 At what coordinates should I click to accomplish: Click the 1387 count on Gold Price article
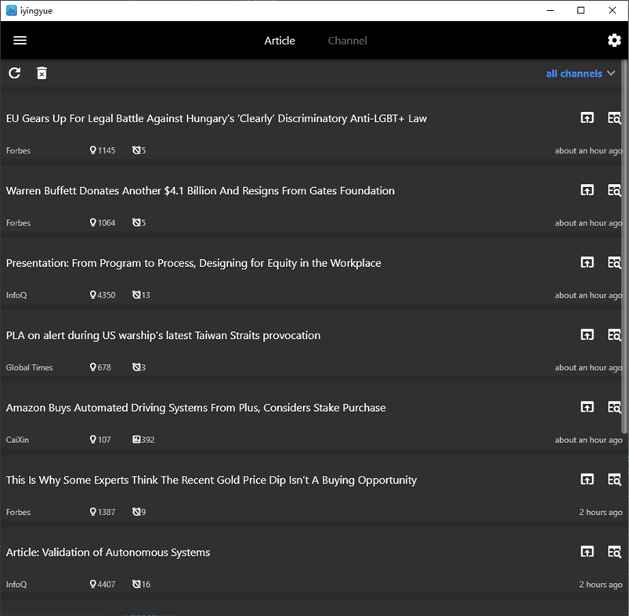pyautogui.click(x=107, y=512)
